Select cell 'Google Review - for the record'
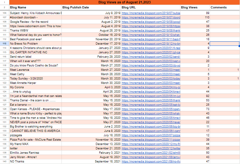240x164 pixels. coord(35,22)
